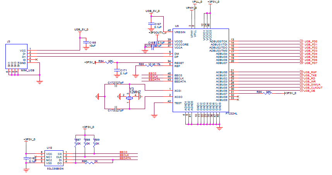Select the R86 39K resistor
This screenshot has height=175, width=332.
point(267,93)
